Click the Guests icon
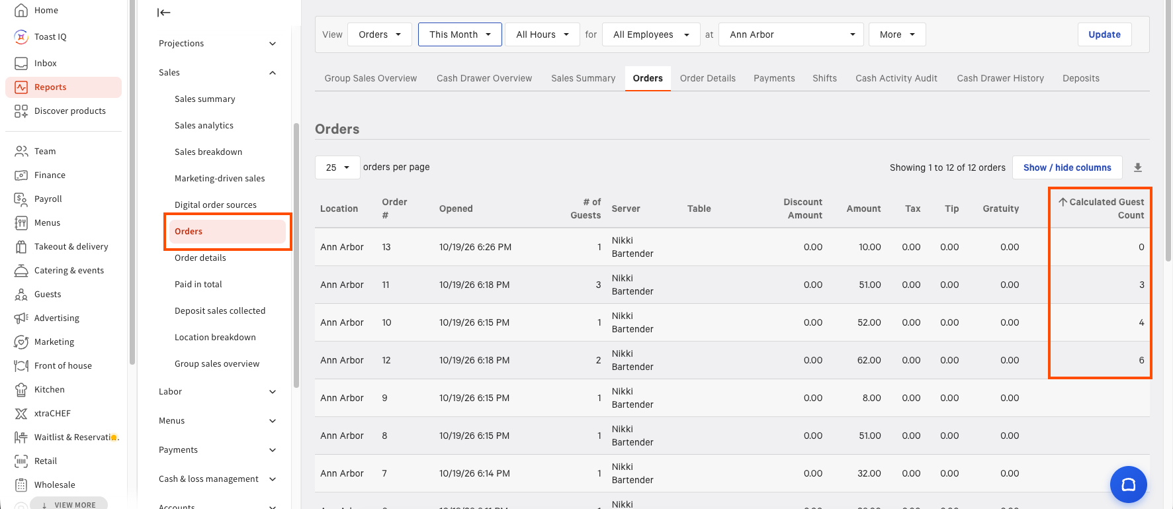The width and height of the screenshot is (1173, 509). [21, 294]
